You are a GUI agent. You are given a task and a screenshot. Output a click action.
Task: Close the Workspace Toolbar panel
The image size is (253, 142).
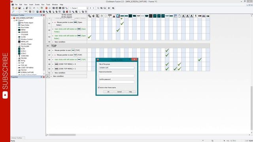click(44, 15)
